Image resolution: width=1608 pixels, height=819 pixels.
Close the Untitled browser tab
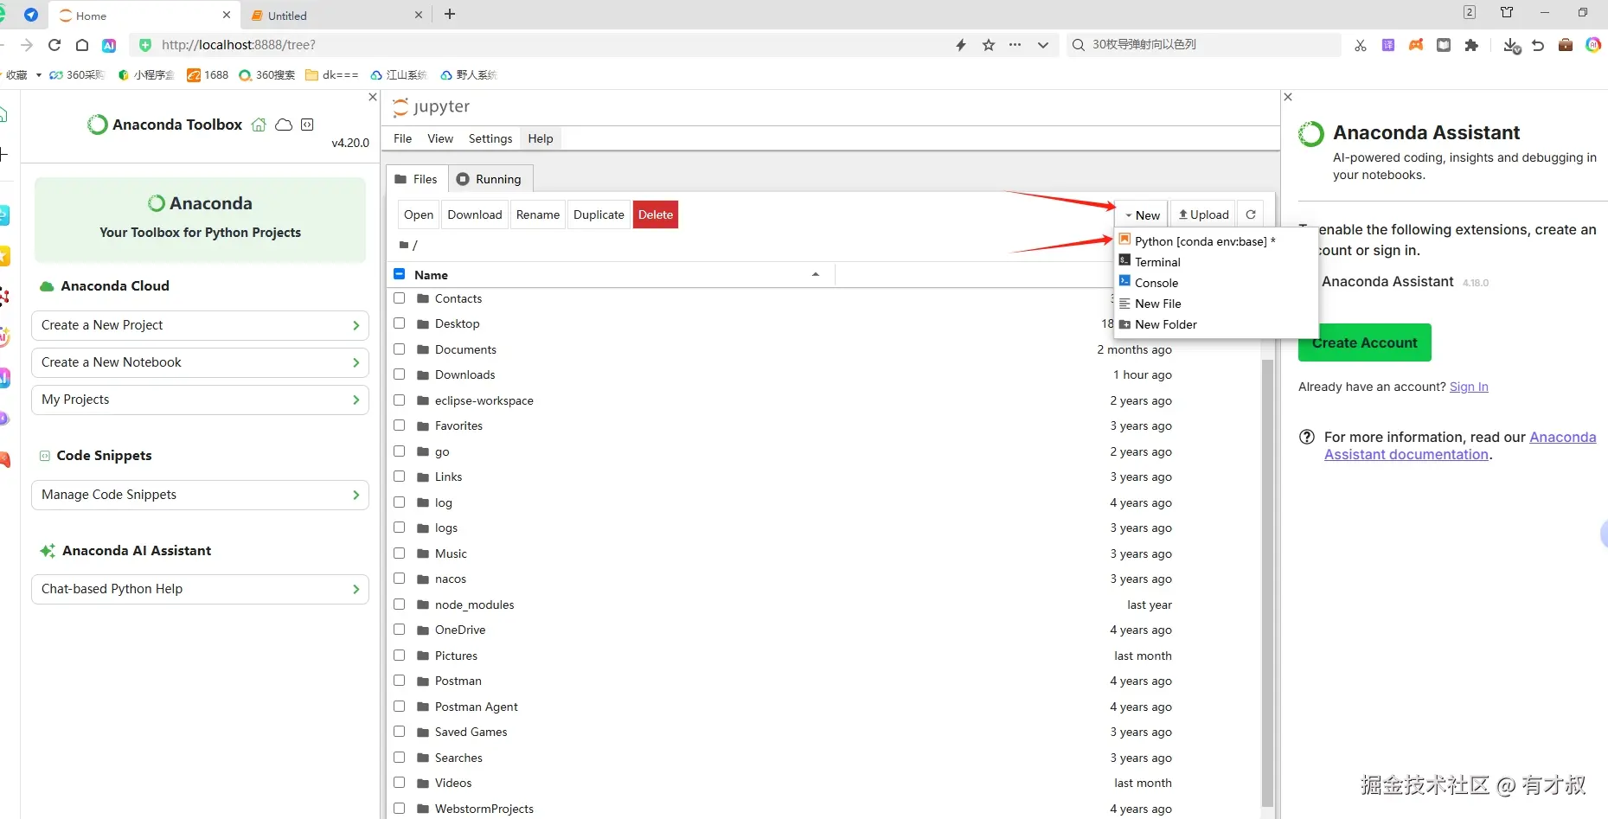pos(419,15)
